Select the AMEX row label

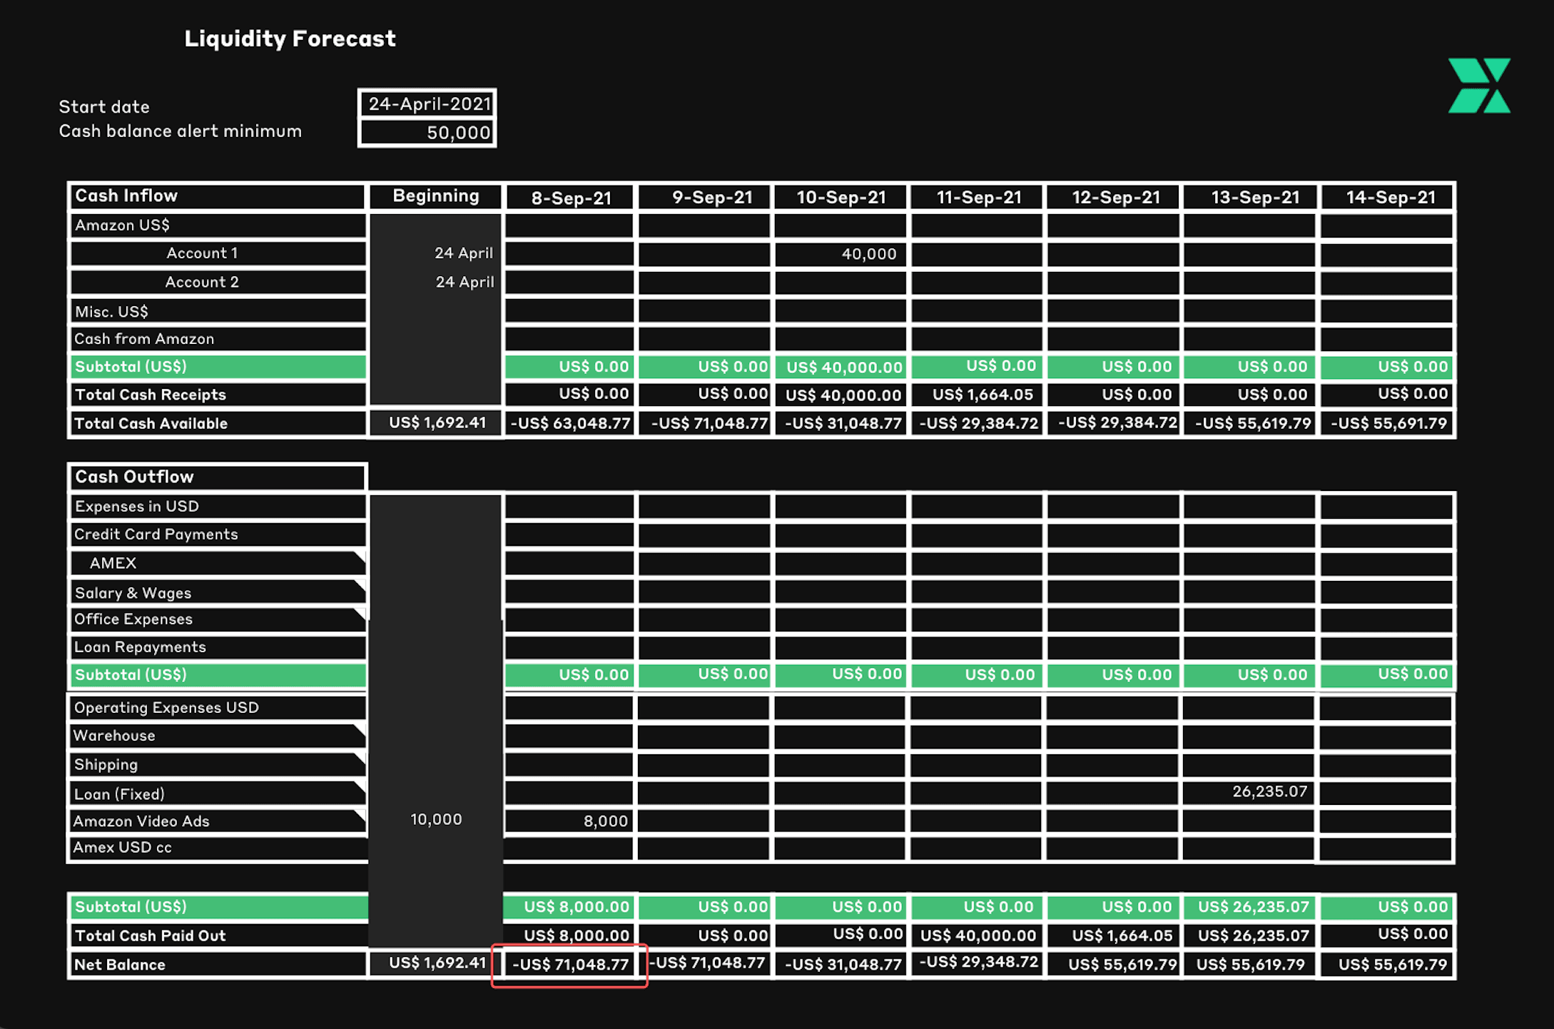point(217,563)
